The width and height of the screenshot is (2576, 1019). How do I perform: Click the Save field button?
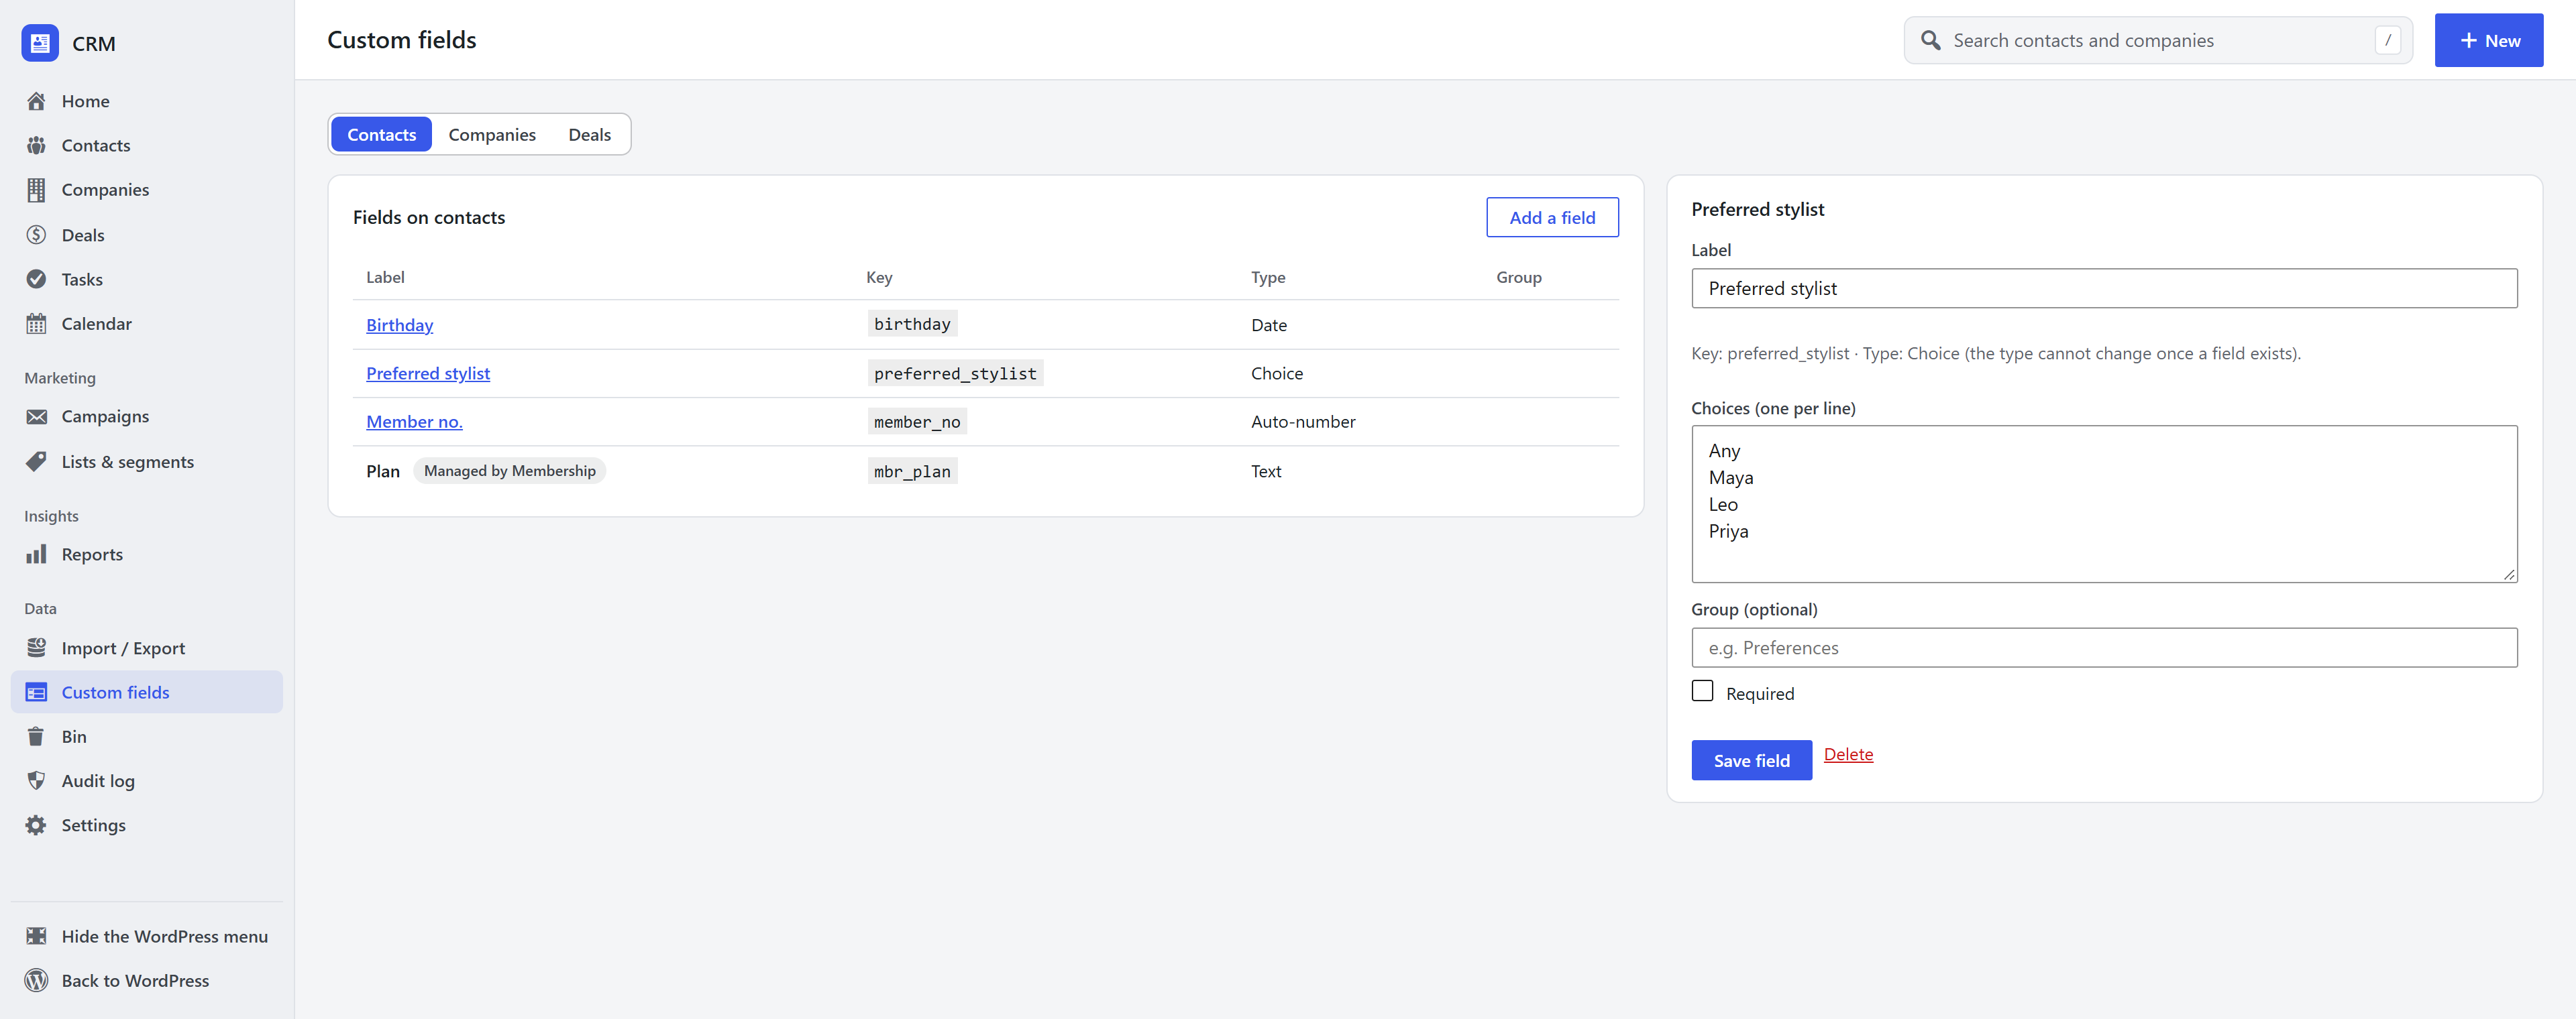click(1751, 760)
